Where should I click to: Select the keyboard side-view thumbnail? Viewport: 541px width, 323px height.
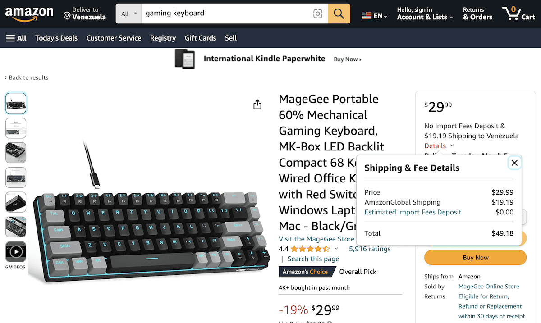click(15, 202)
